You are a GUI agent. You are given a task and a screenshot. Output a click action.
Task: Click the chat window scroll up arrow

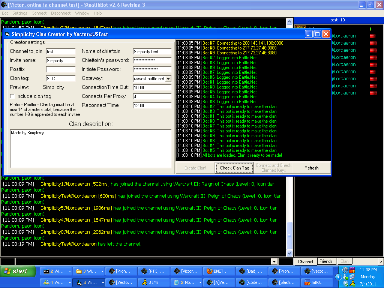289,21
